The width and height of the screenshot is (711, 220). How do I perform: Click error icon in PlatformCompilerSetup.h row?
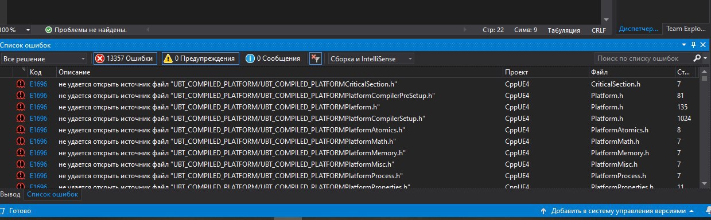click(x=21, y=119)
